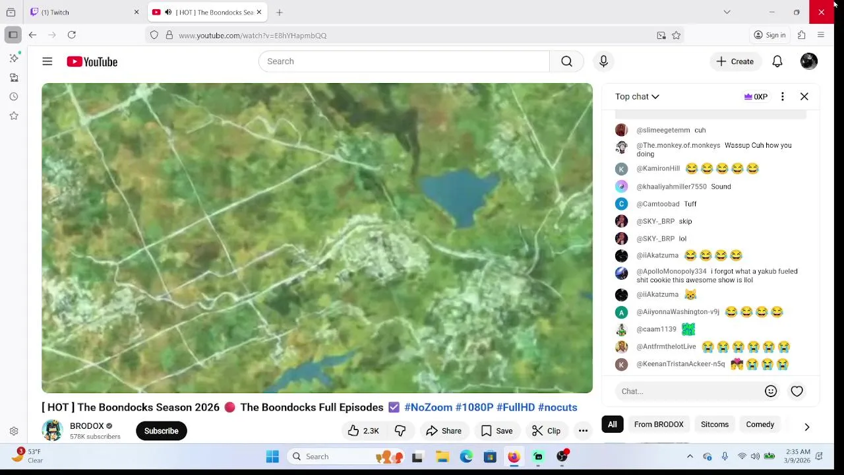Follow the #NoZoom hashtag link
Image resolution: width=844 pixels, height=475 pixels.
click(x=428, y=407)
